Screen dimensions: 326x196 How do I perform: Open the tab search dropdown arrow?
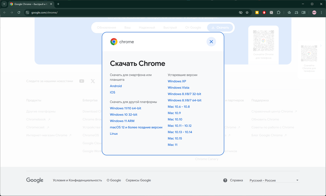coord(4,4)
